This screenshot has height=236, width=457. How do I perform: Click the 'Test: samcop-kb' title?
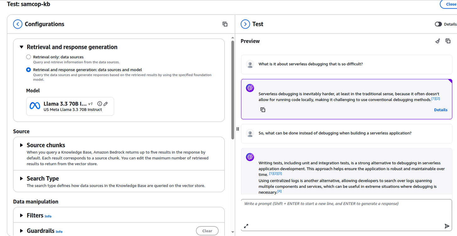point(29,4)
